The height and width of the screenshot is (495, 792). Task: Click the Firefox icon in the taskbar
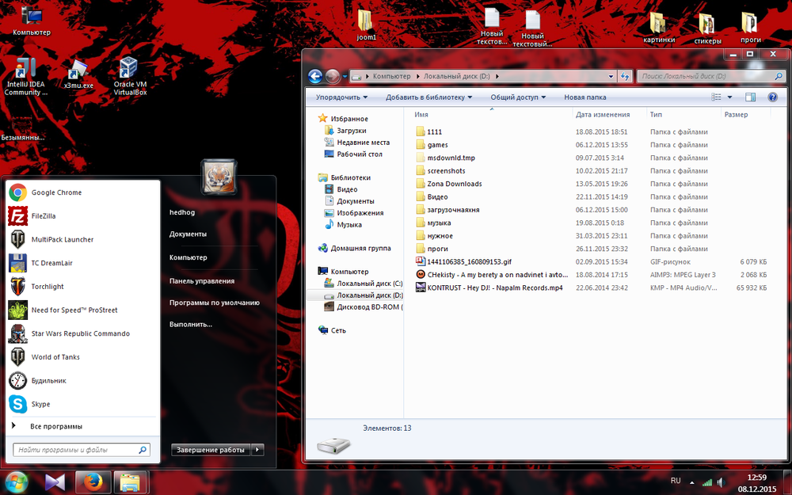pos(93,481)
